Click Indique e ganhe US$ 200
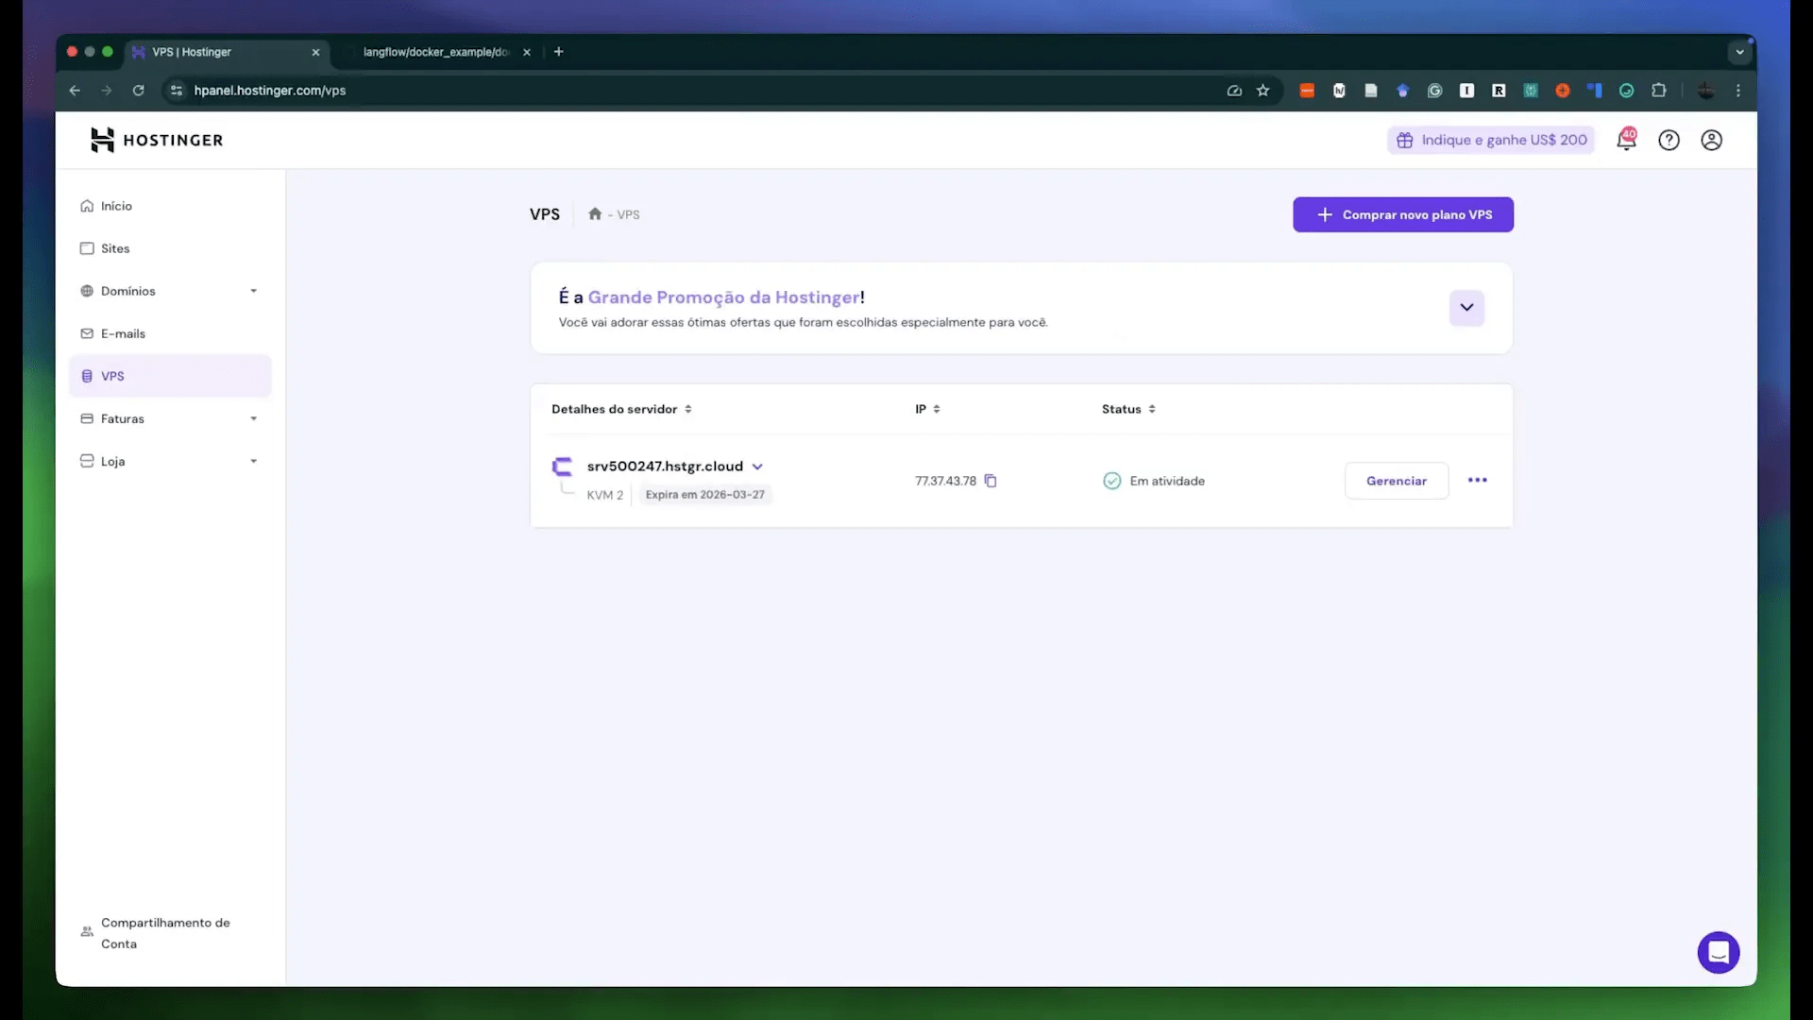1813x1020 pixels. [x=1491, y=140]
